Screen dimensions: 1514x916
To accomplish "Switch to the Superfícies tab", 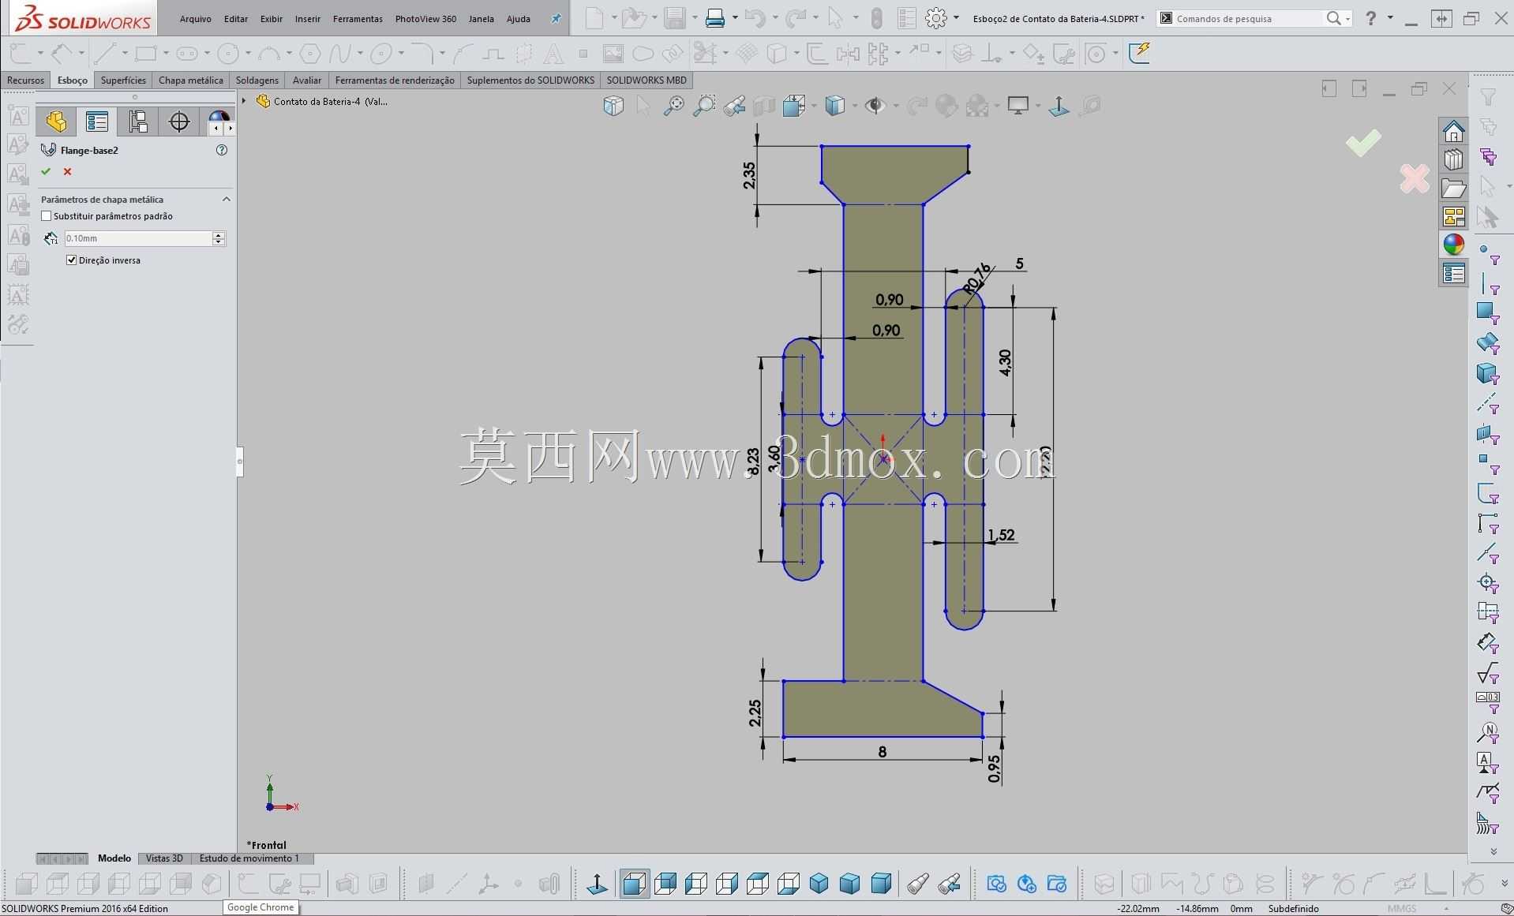I will point(123,80).
